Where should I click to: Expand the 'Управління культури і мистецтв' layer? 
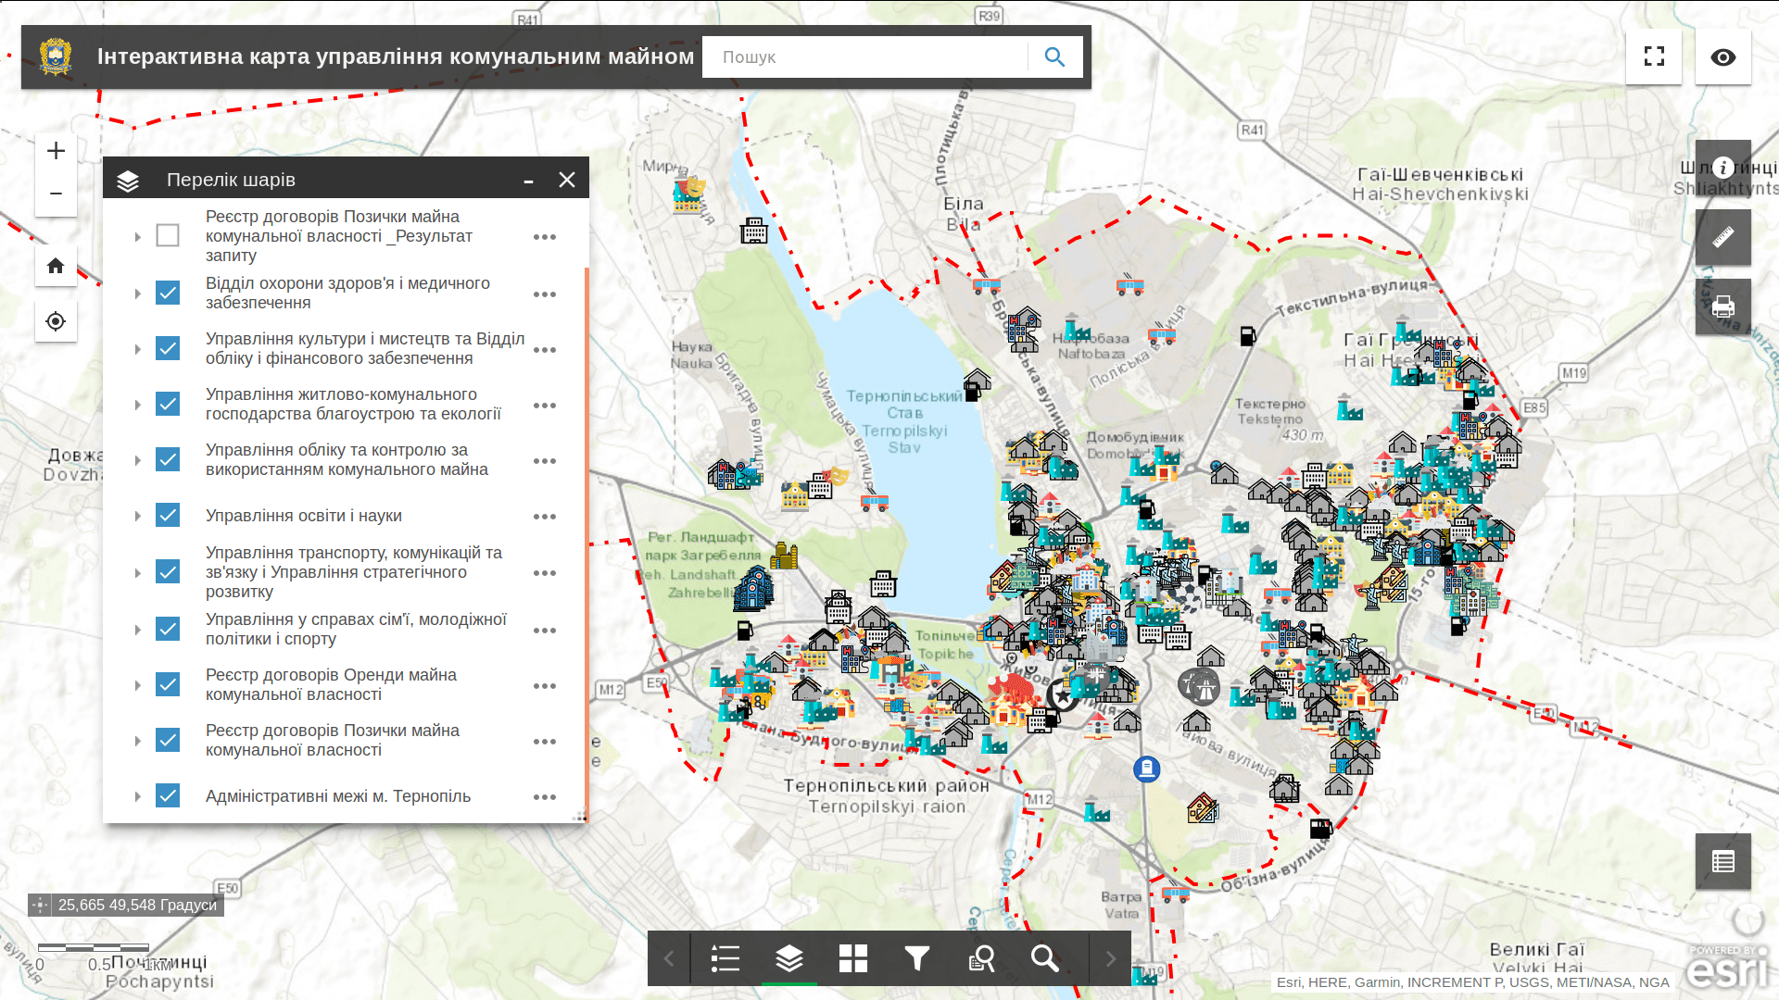pyautogui.click(x=136, y=349)
